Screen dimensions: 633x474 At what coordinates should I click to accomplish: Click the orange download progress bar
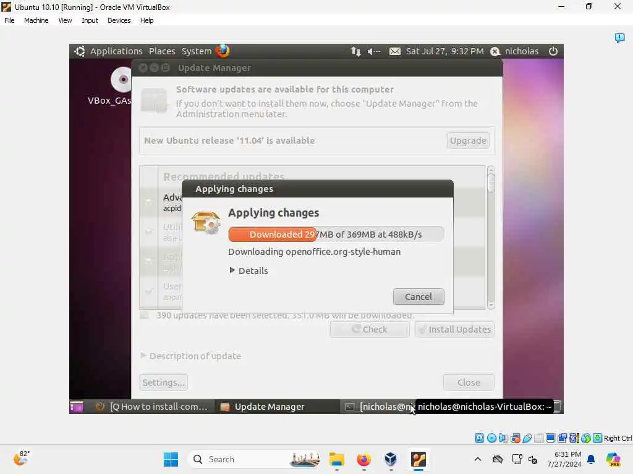[x=336, y=234]
